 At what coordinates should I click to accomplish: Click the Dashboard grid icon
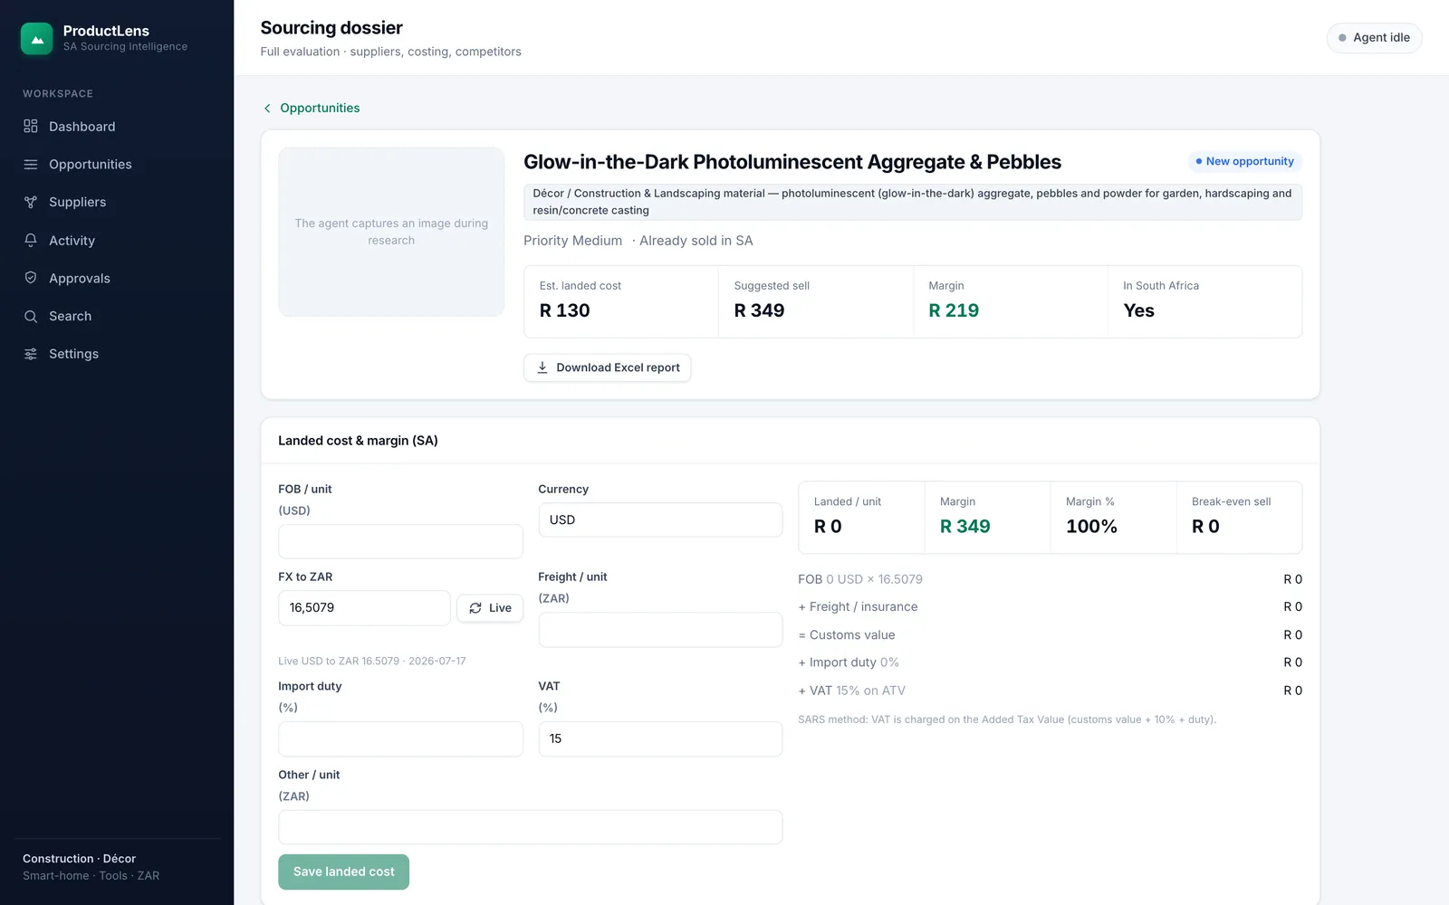click(x=31, y=127)
